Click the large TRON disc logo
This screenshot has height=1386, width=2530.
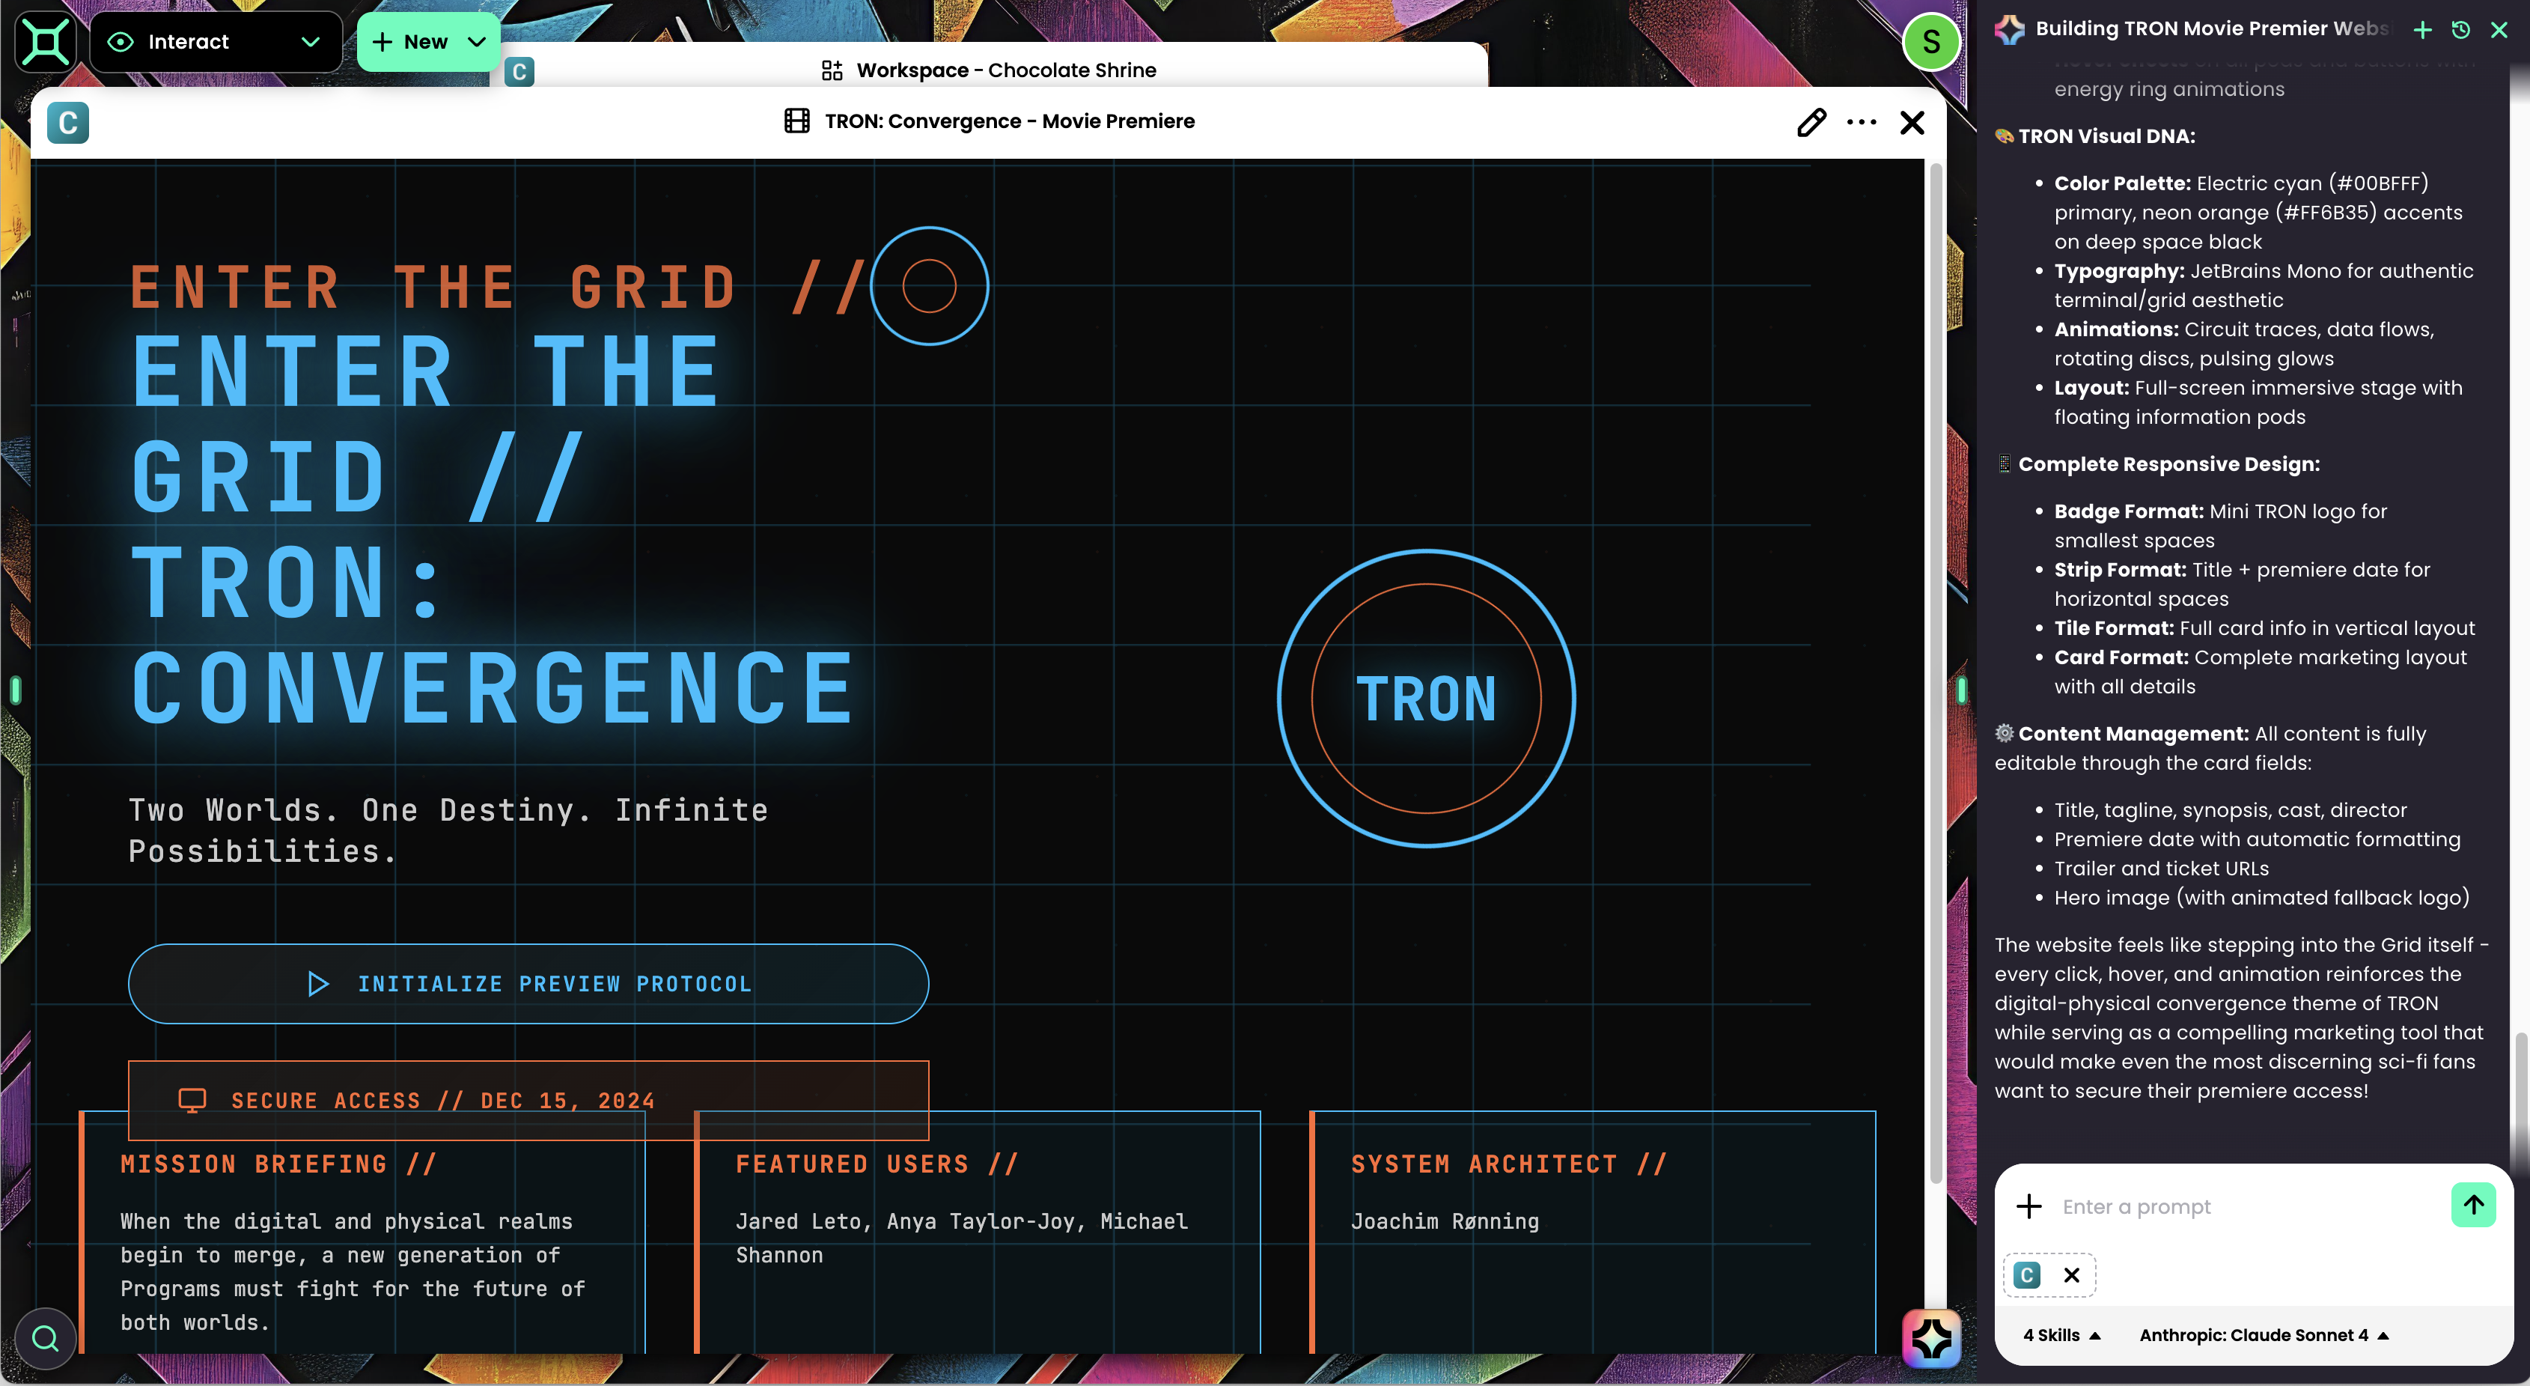pos(1426,699)
